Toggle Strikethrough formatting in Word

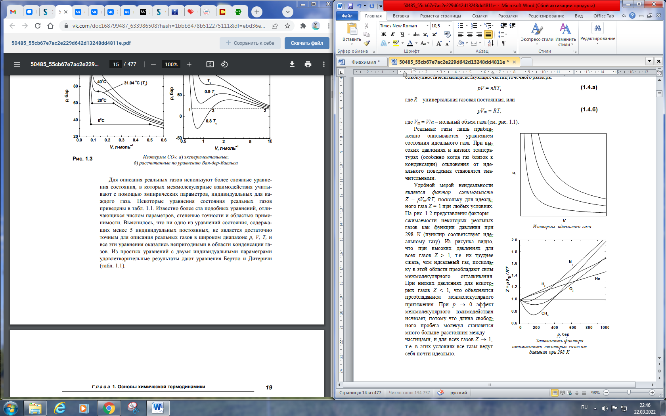coord(416,34)
